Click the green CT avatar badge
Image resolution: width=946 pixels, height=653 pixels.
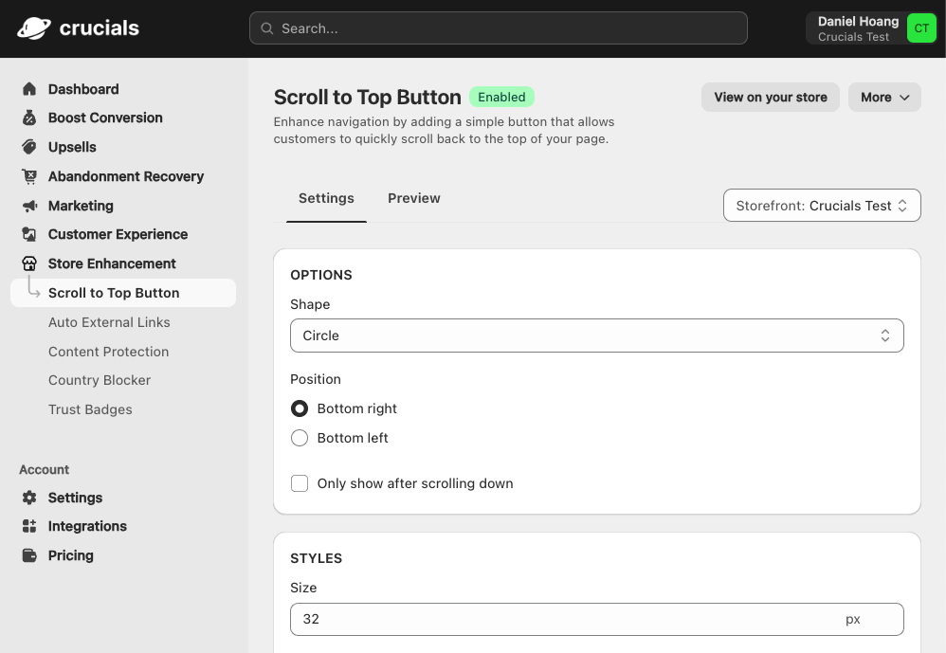tap(921, 28)
